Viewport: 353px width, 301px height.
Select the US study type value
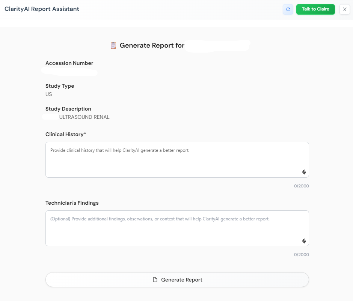pyautogui.click(x=48, y=94)
